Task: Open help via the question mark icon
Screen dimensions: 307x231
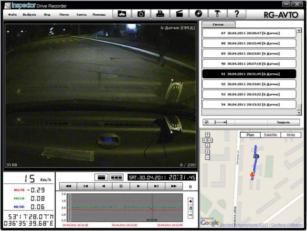Action: [x=236, y=14]
